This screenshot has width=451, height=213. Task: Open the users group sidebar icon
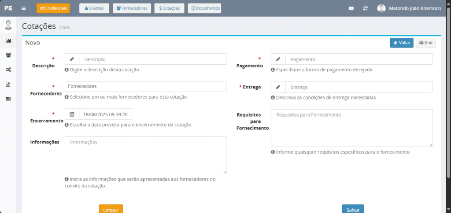[x=8, y=55]
